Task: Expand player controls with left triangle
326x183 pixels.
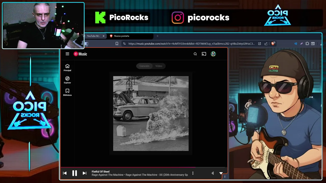Action: point(212,173)
